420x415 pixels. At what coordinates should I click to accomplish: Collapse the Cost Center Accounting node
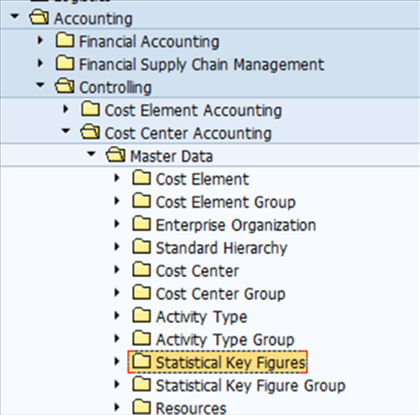pos(66,131)
